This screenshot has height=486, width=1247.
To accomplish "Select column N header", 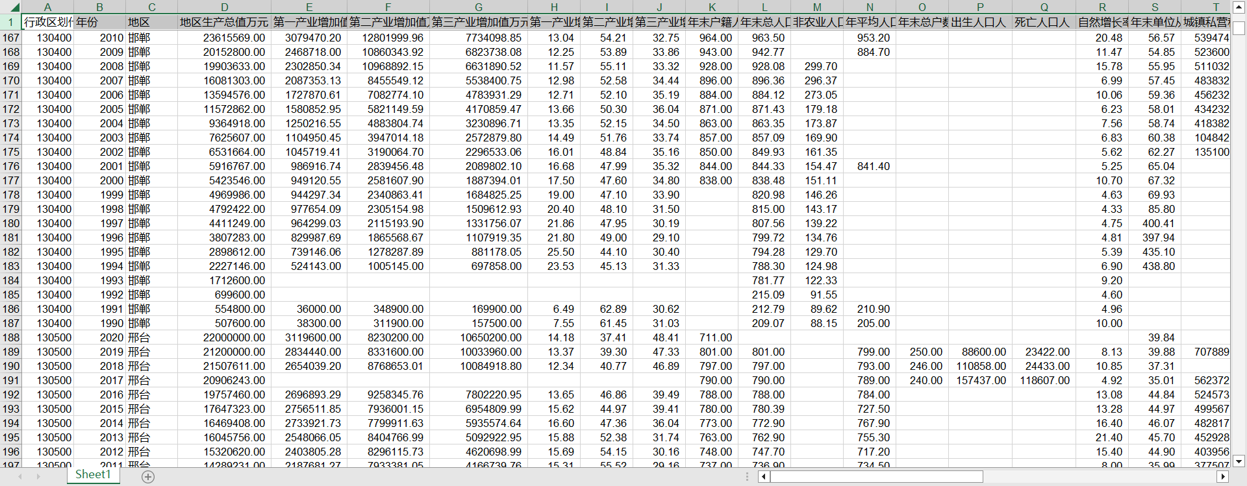I will pos(870,7).
